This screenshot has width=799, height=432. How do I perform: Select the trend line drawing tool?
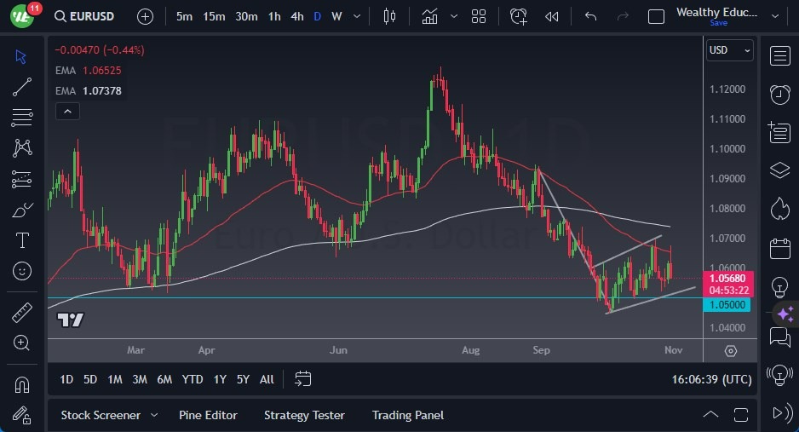[22, 87]
